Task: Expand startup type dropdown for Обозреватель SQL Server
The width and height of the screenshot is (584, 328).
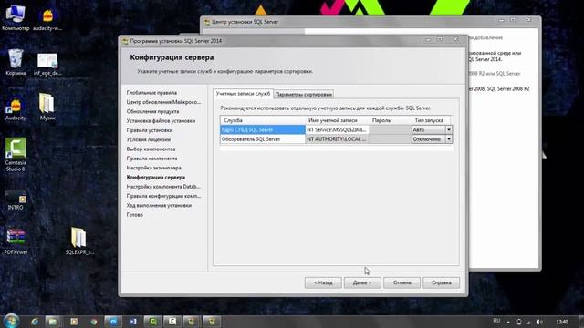Action: (448, 139)
